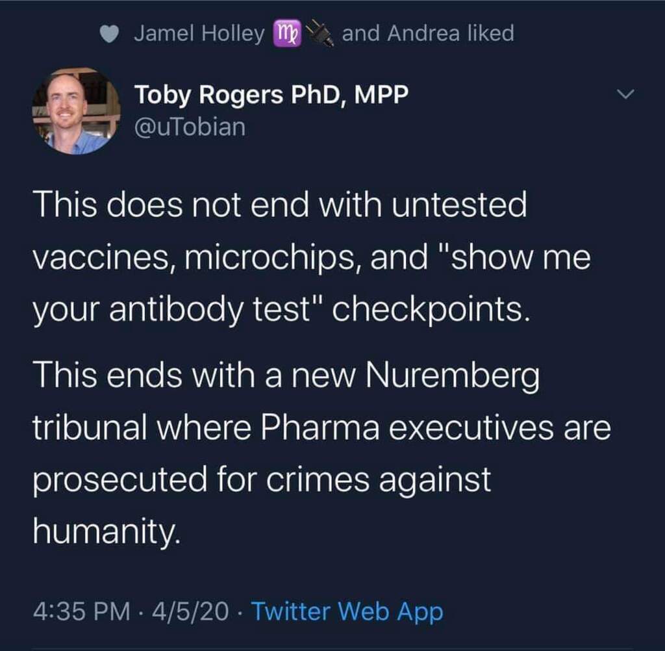
Task: Click the tweet line starting "This does not end"
Action: click(279, 205)
